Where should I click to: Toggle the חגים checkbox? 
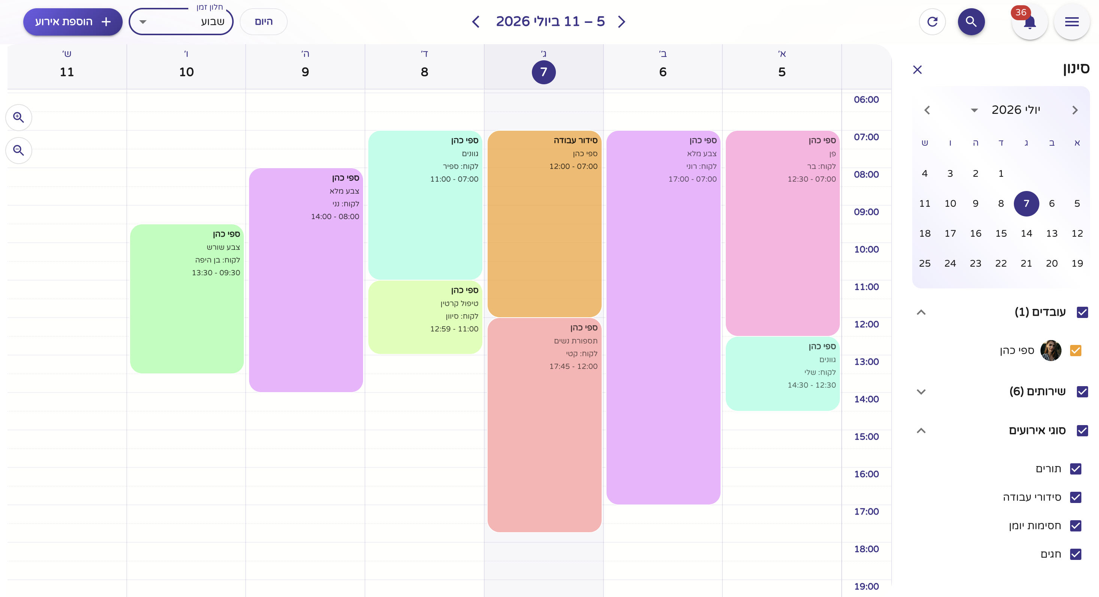[1075, 554]
